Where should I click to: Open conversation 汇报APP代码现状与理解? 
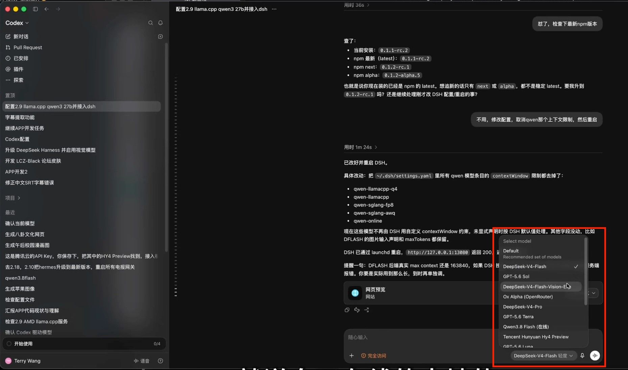(x=81, y=311)
